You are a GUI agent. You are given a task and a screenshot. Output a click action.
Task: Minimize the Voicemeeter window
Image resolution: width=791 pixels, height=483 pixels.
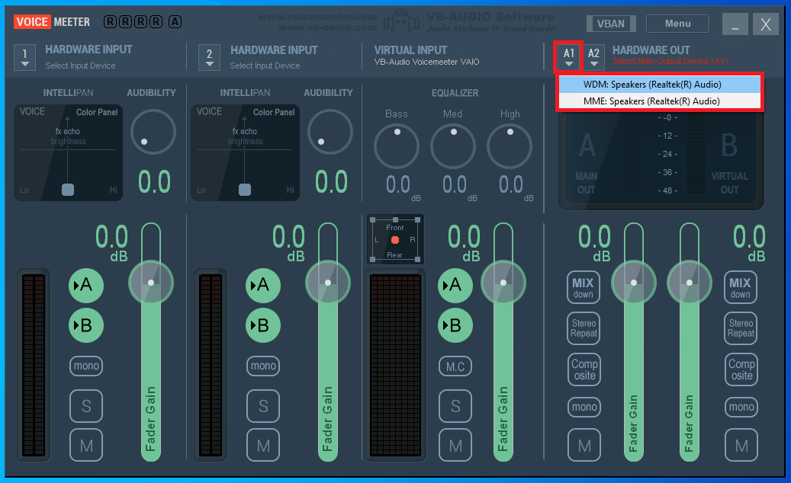(x=735, y=24)
